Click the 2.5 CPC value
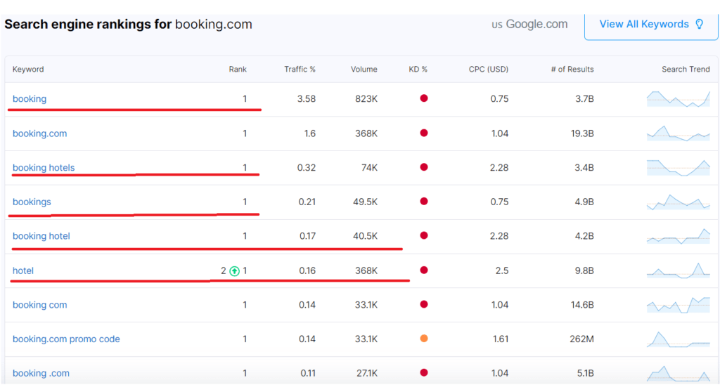720x385 pixels. pyautogui.click(x=502, y=270)
